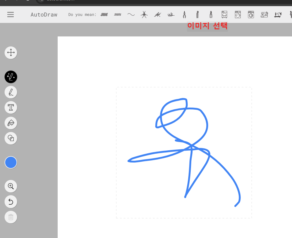Choose the single wavy line suggestion
292x238 pixels.
[x=131, y=15]
